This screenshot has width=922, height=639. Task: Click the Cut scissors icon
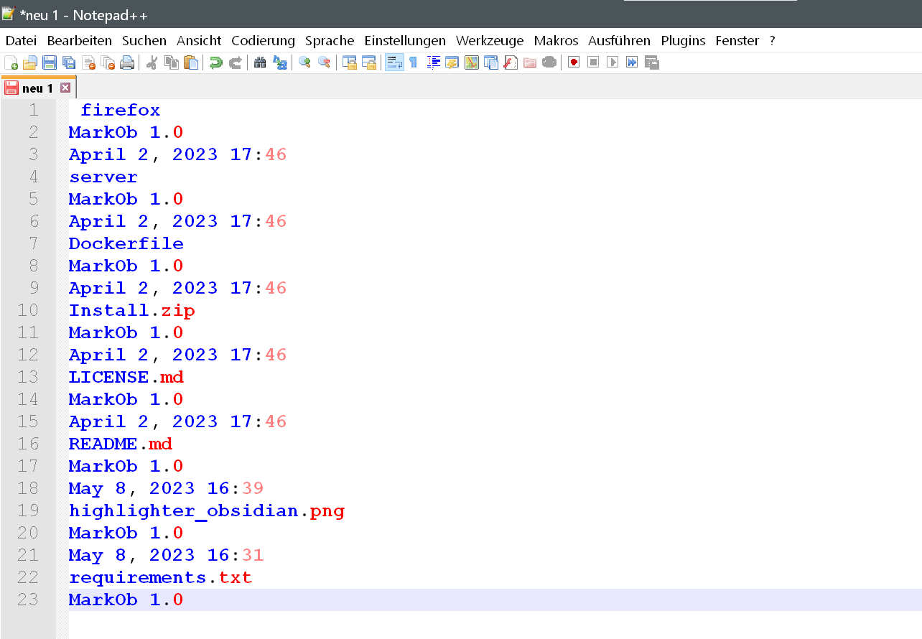point(152,62)
